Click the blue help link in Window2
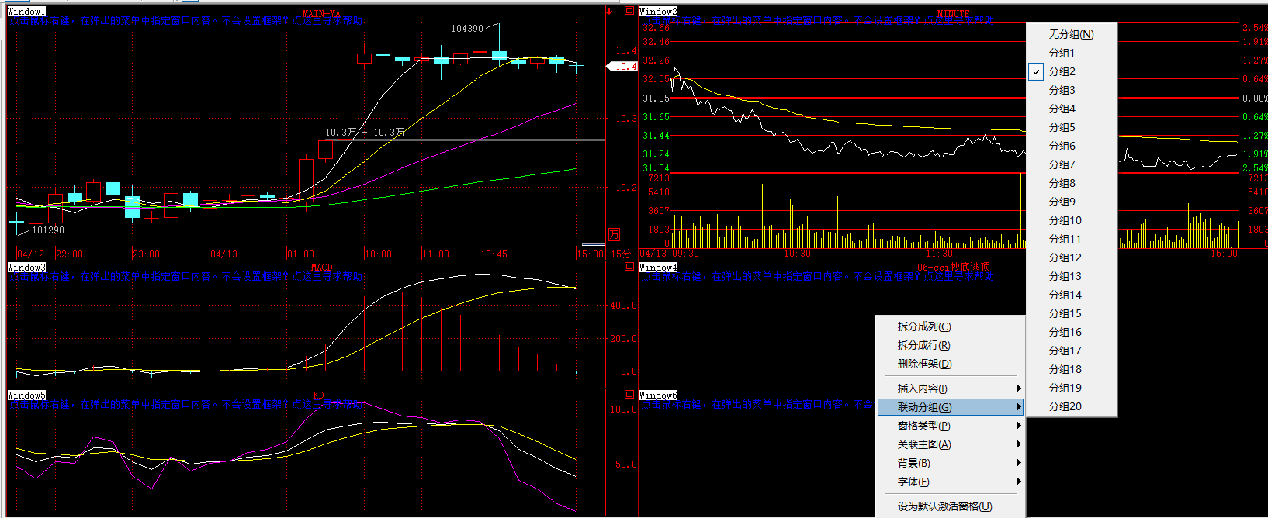Image resolution: width=1268 pixels, height=518 pixels. coord(816,20)
